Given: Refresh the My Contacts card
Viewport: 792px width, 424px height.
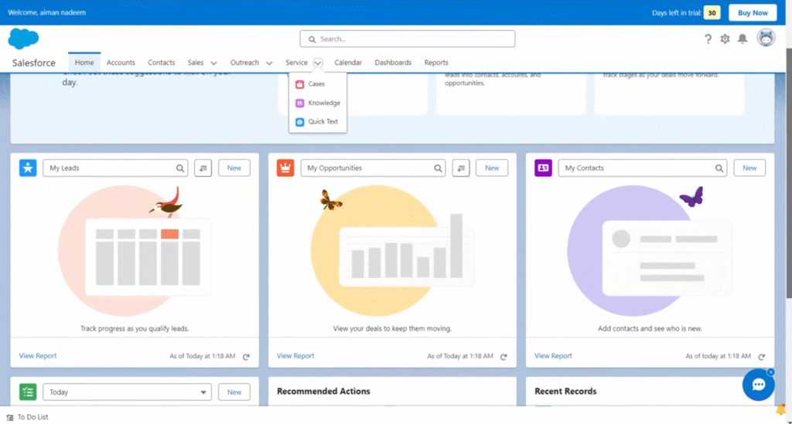Looking at the screenshot, I should point(761,357).
